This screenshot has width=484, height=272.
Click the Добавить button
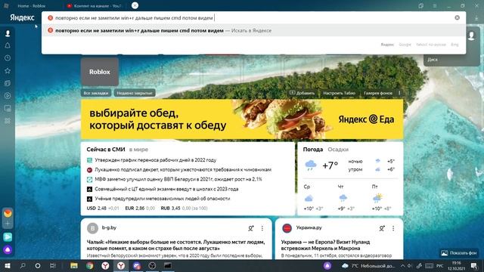pyautogui.click(x=302, y=93)
